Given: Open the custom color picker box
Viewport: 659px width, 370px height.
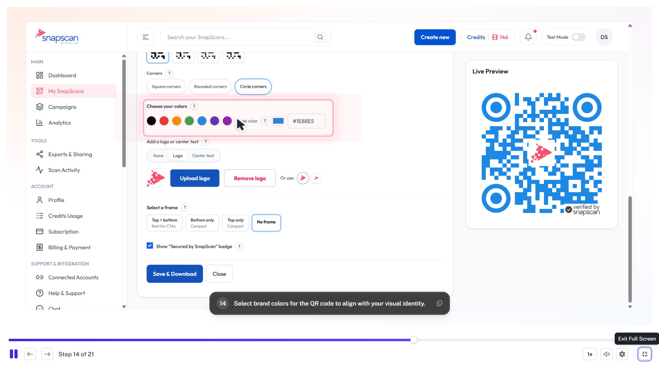Looking at the screenshot, I should point(278,121).
